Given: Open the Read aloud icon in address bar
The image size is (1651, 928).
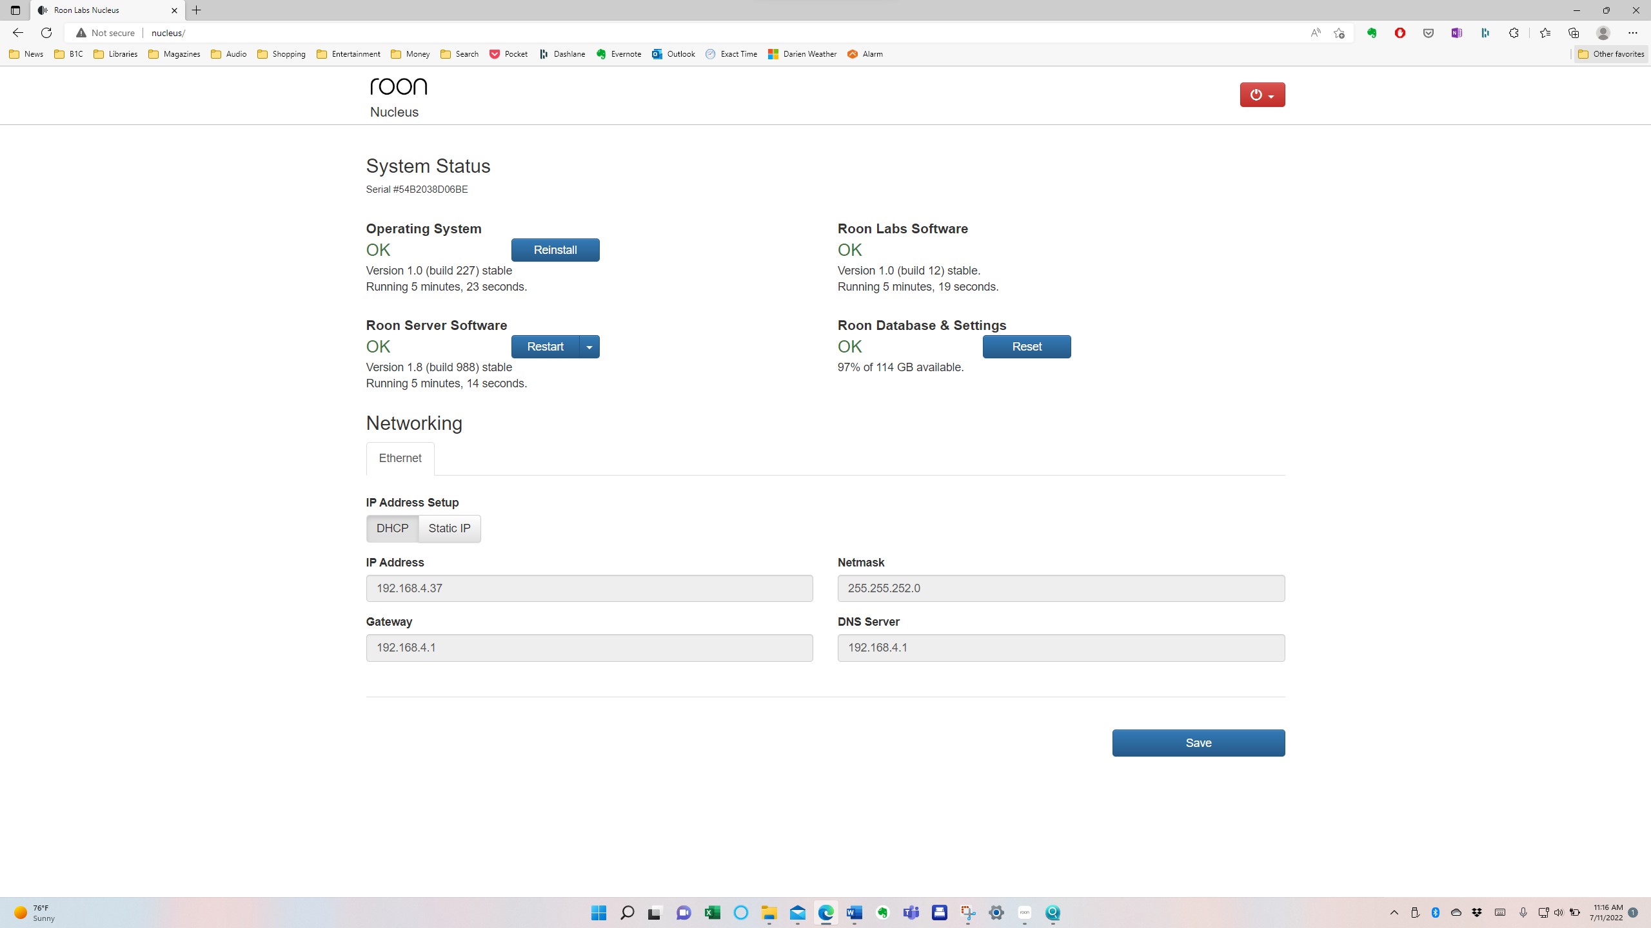Looking at the screenshot, I should tap(1316, 33).
